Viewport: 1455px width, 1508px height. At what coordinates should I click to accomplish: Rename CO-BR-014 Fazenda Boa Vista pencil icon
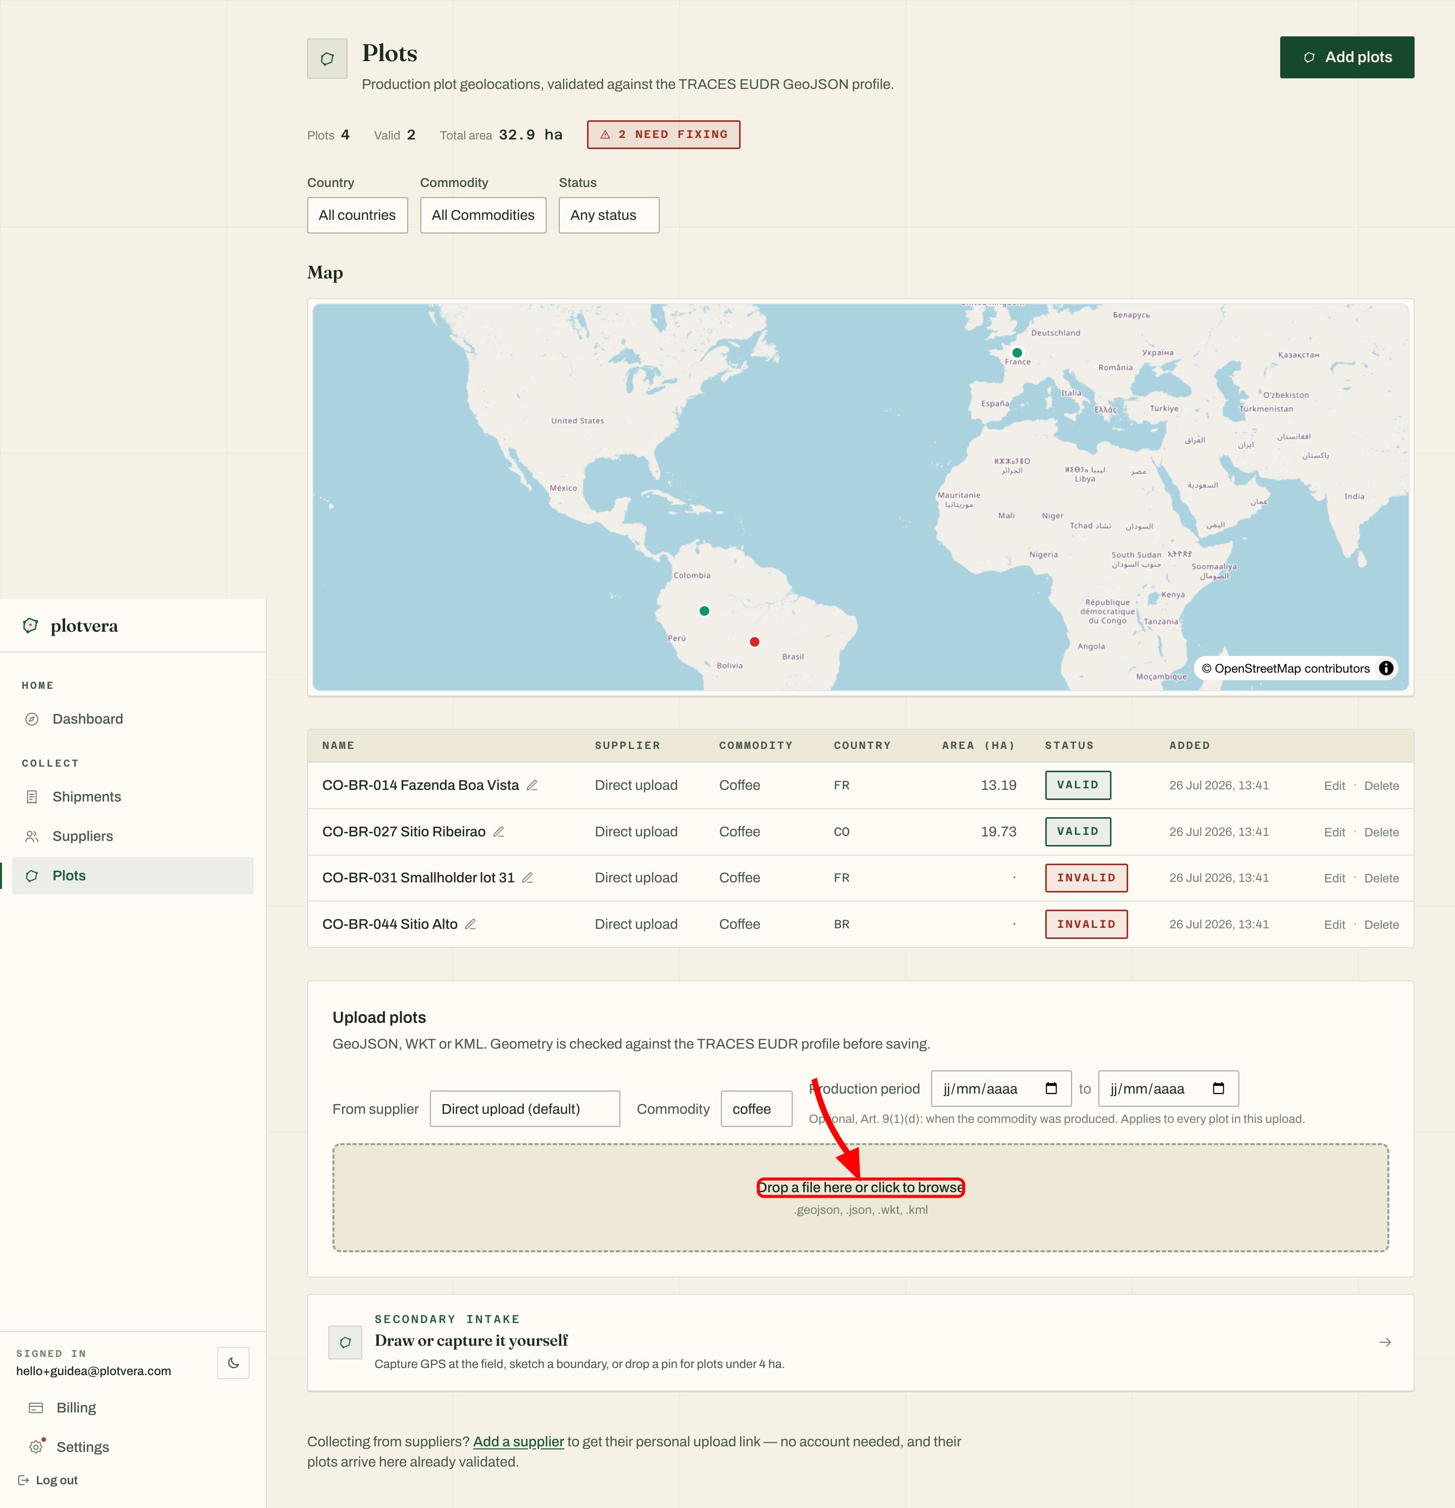tap(531, 785)
